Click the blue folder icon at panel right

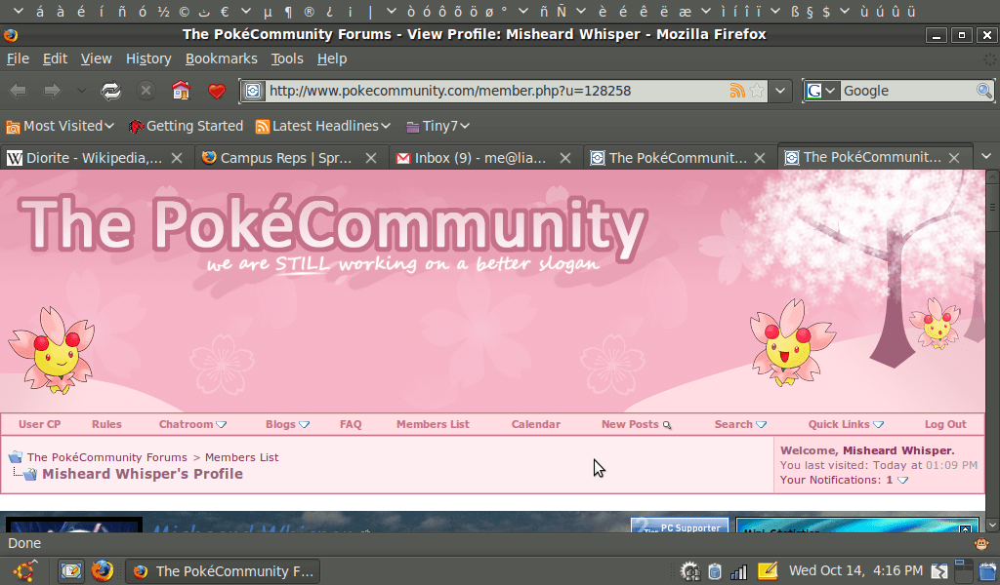tap(988, 571)
